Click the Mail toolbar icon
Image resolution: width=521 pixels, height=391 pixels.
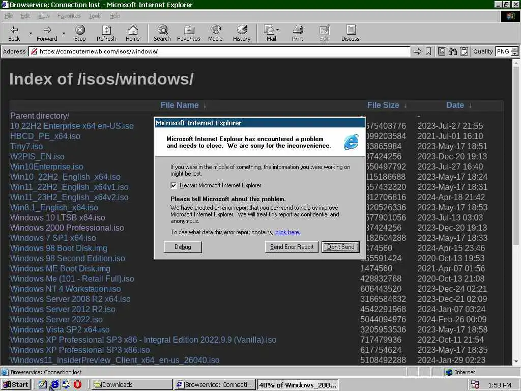click(271, 33)
